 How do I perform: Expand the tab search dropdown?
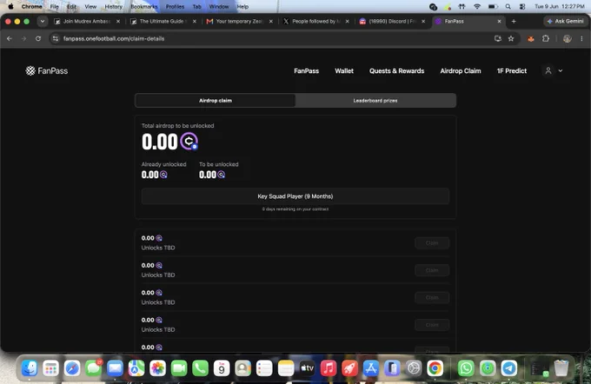click(43, 22)
